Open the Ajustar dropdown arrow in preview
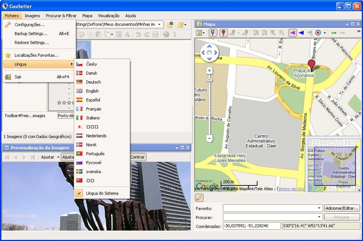 58,157
